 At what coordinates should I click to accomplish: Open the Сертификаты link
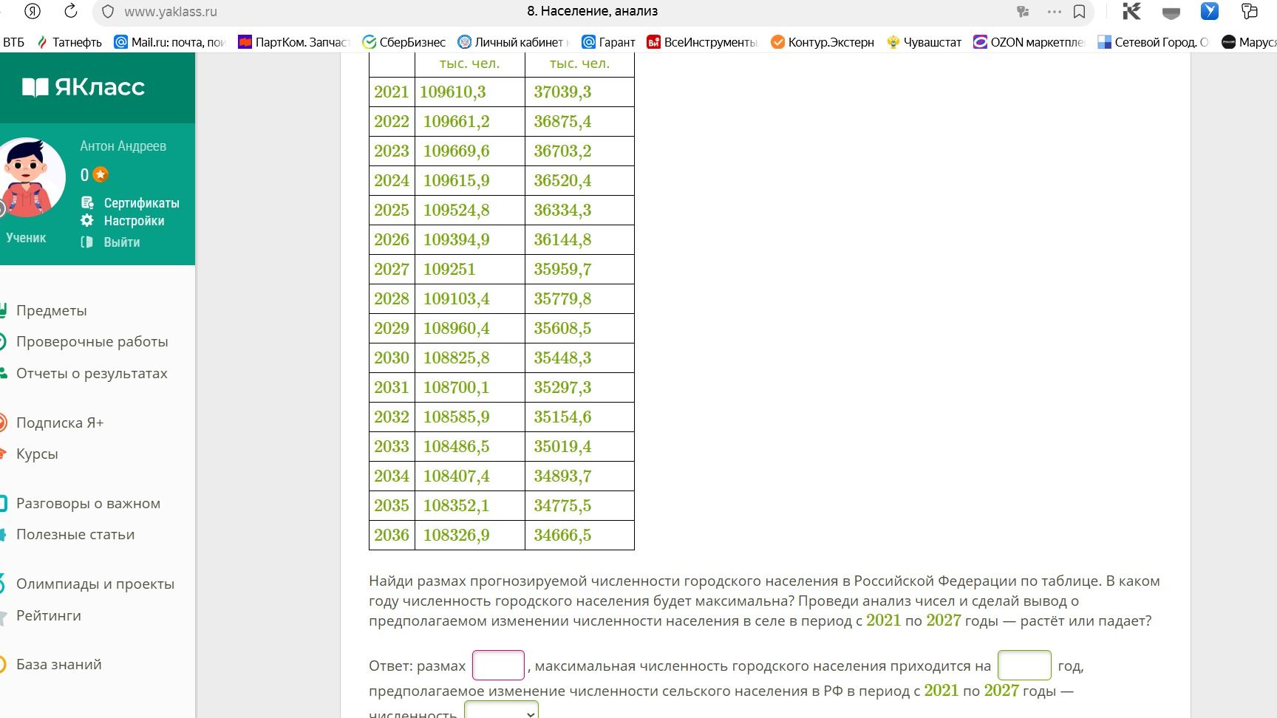pos(141,202)
